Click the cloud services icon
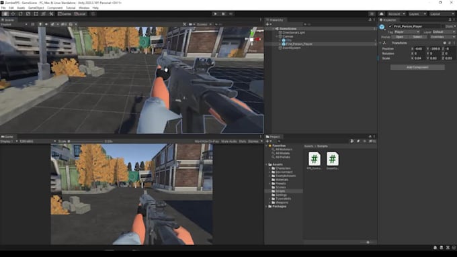 pos(381,14)
